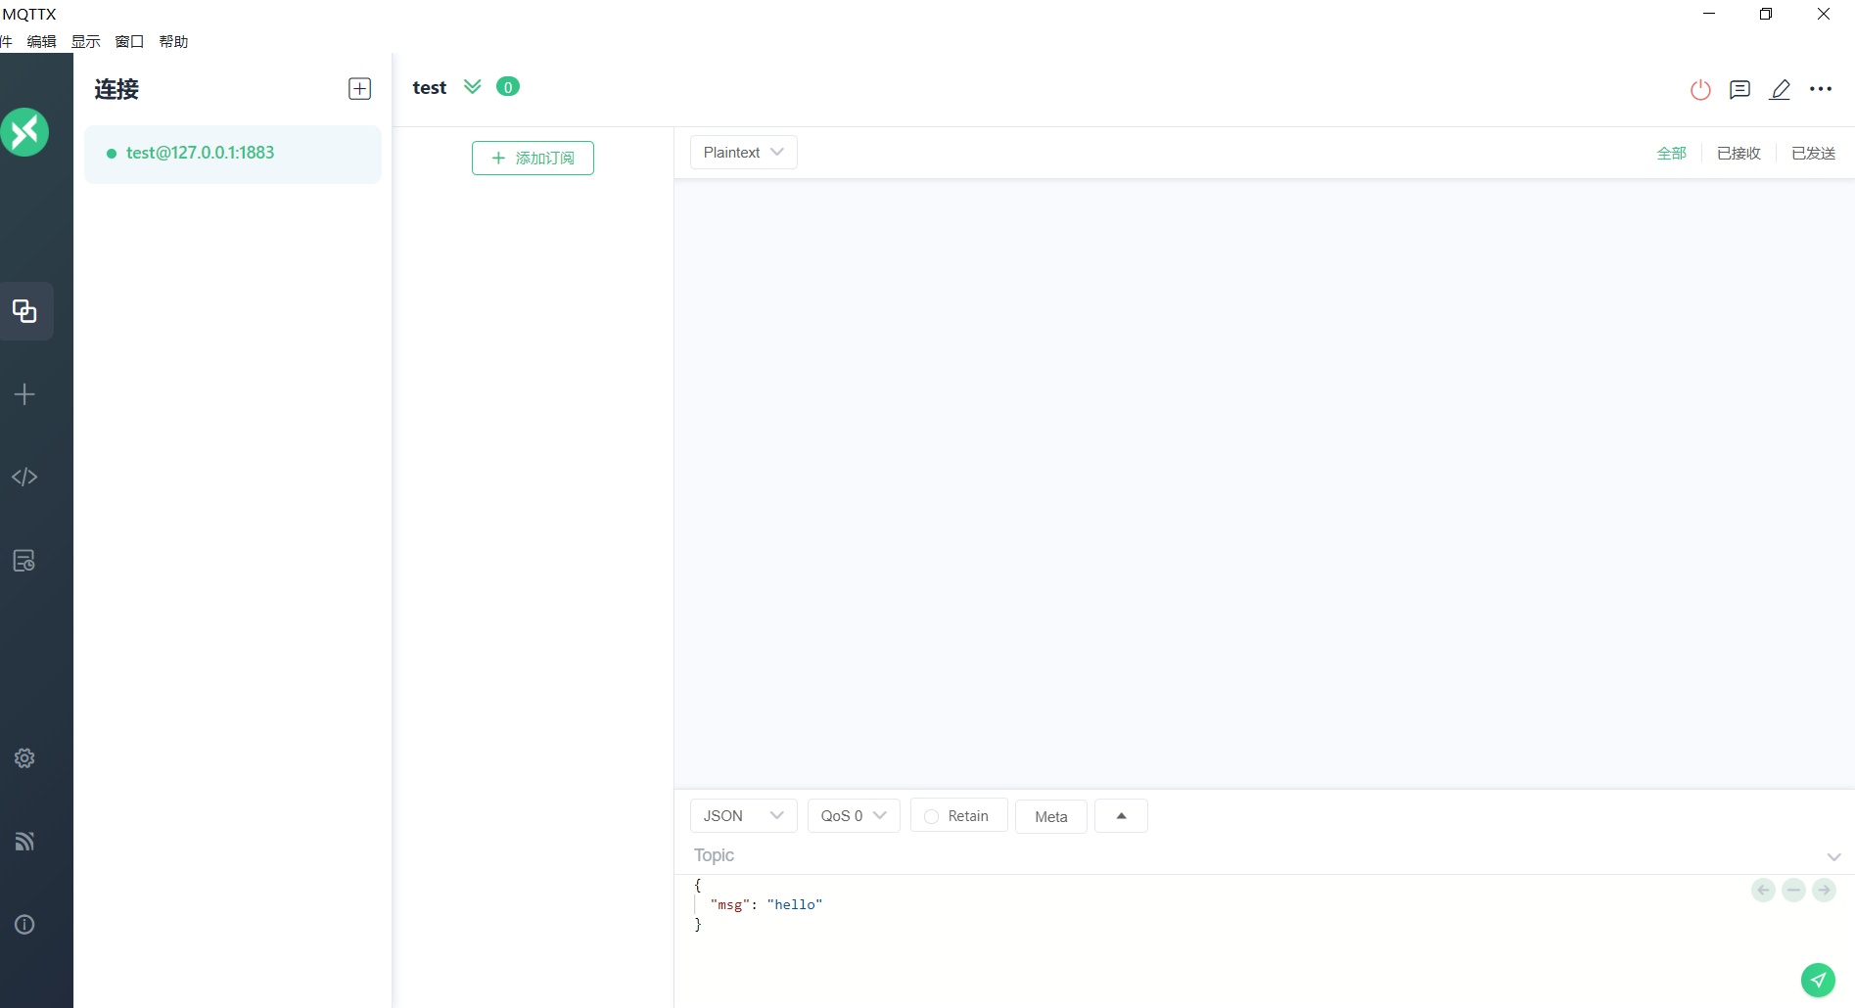
Task: Open the JSON payload type dropdown
Action: pyautogui.click(x=744, y=816)
